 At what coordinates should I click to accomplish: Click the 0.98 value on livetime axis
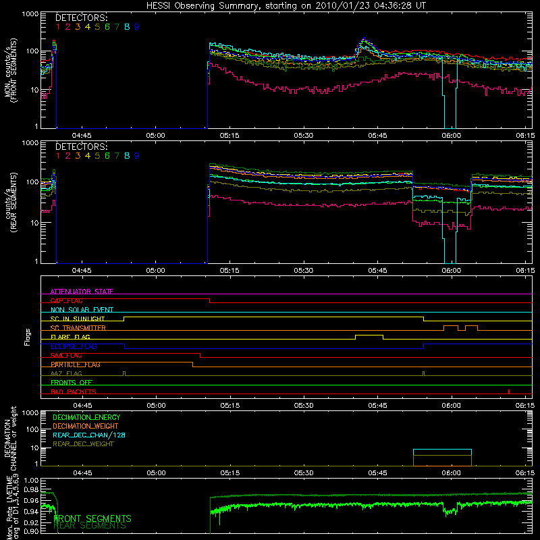(32, 489)
